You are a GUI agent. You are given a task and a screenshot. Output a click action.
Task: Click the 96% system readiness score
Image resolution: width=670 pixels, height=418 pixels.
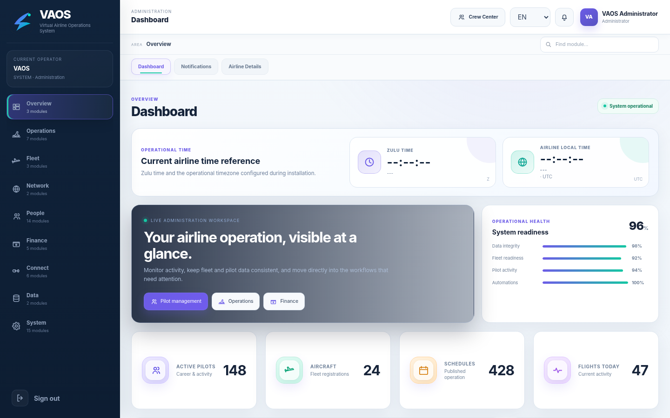(638, 226)
